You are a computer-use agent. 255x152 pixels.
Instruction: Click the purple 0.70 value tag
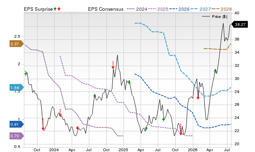(x=17, y=136)
